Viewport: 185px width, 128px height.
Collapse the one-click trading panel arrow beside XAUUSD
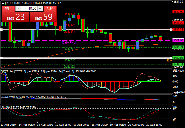point(3,3)
